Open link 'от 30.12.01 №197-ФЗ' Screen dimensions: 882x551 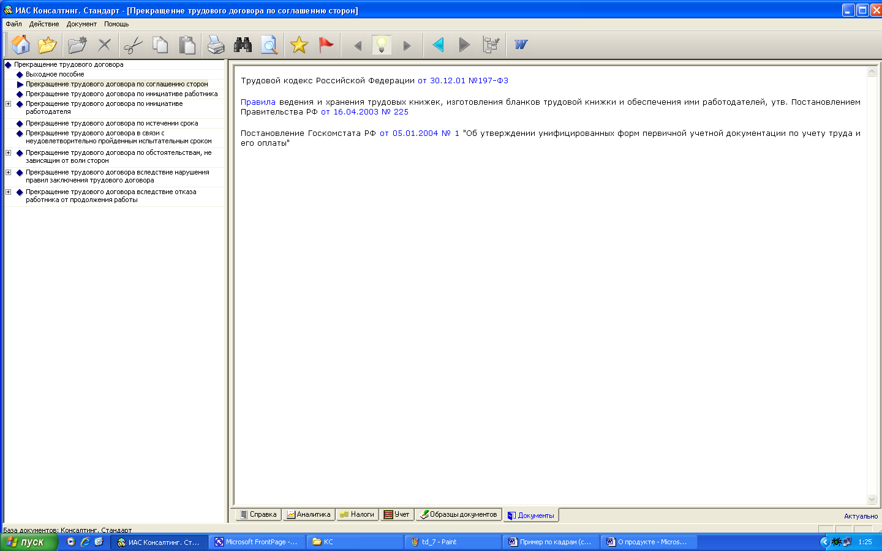coord(463,81)
